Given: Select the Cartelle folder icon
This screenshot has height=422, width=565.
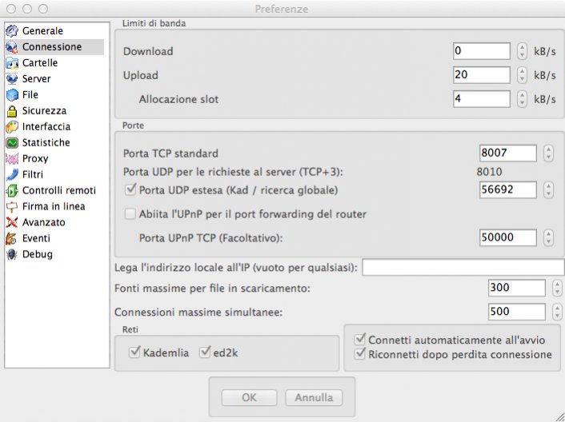Looking at the screenshot, I should click(12, 63).
